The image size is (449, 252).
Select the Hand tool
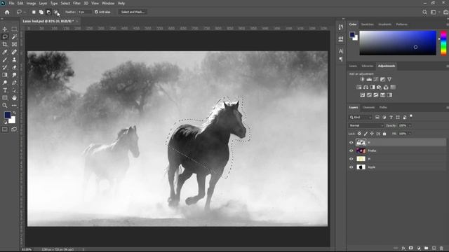14,98
